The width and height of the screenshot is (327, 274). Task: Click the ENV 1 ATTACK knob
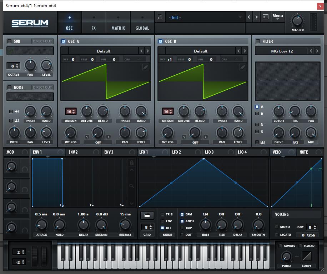tap(41, 225)
